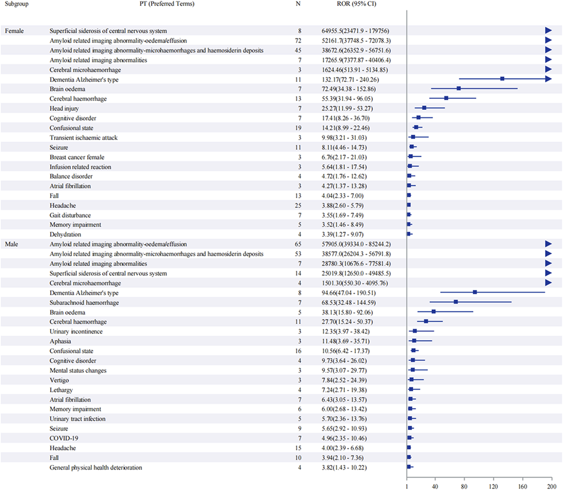Click the square marker for Male Subarachnoid haemorrhage
The height and width of the screenshot is (490, 563).
[x=456, y=302]
